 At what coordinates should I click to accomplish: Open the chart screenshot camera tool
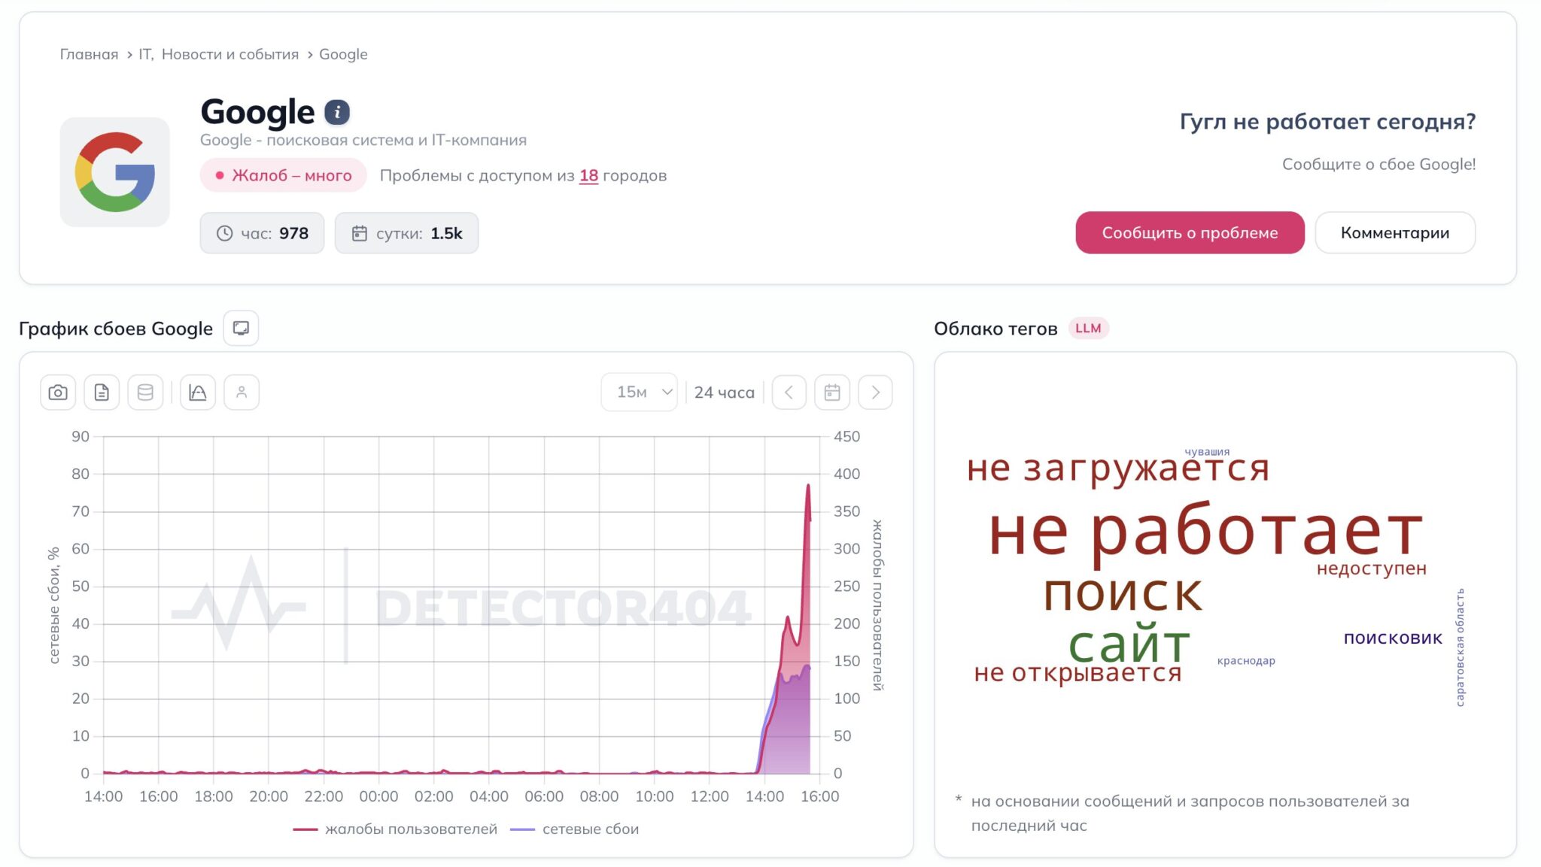58,393
